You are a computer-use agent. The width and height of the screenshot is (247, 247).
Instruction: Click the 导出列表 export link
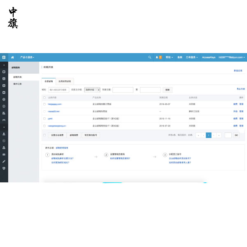(240, 89)
